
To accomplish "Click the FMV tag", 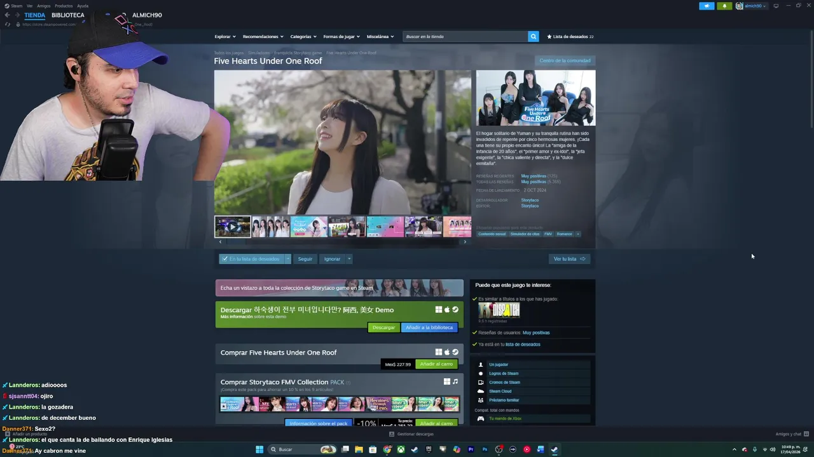I will coord(548,234).
